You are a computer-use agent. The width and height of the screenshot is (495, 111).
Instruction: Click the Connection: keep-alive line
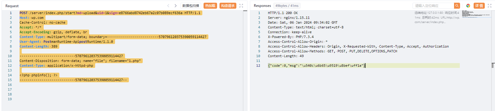click(x=290, y=32)
